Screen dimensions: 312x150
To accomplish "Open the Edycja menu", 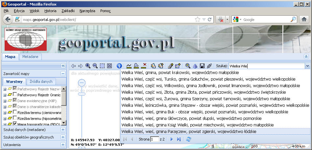I will pos(19,11).
